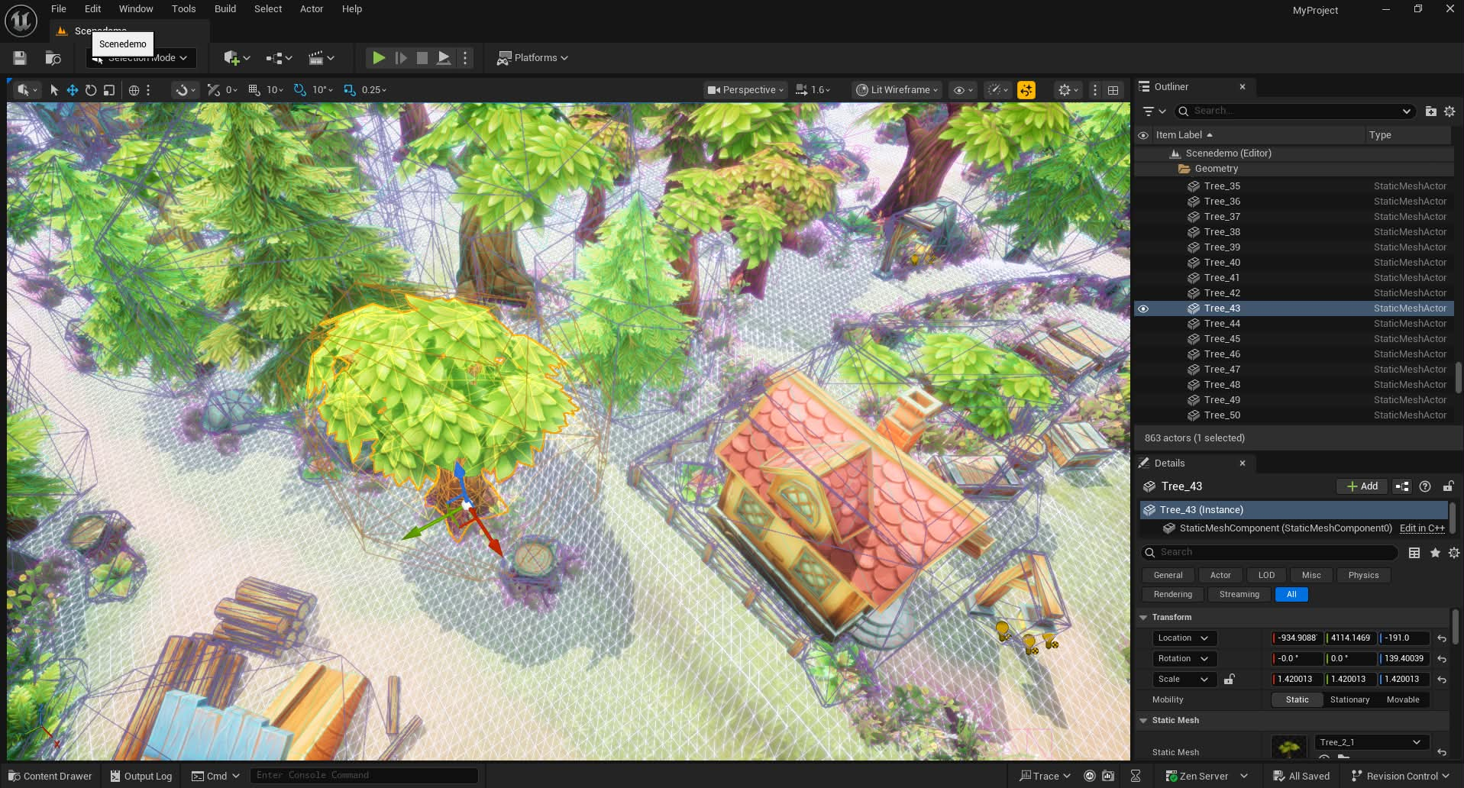Click the Outliner search field

[x=1295, y=111]
